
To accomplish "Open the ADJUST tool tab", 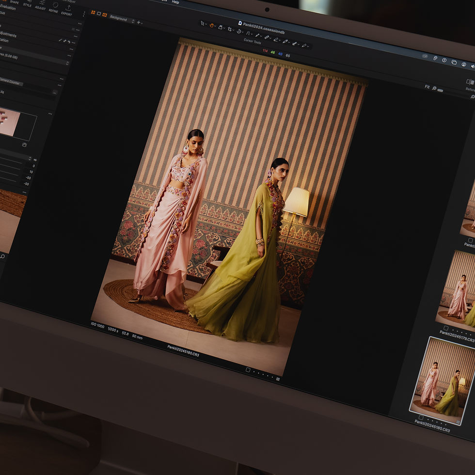I will tap(41, 5).
